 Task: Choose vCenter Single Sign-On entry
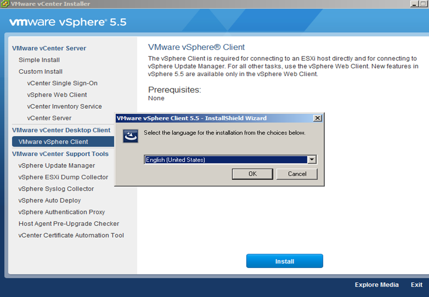62,83
